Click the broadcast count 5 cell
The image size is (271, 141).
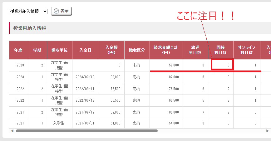(195, 100)
